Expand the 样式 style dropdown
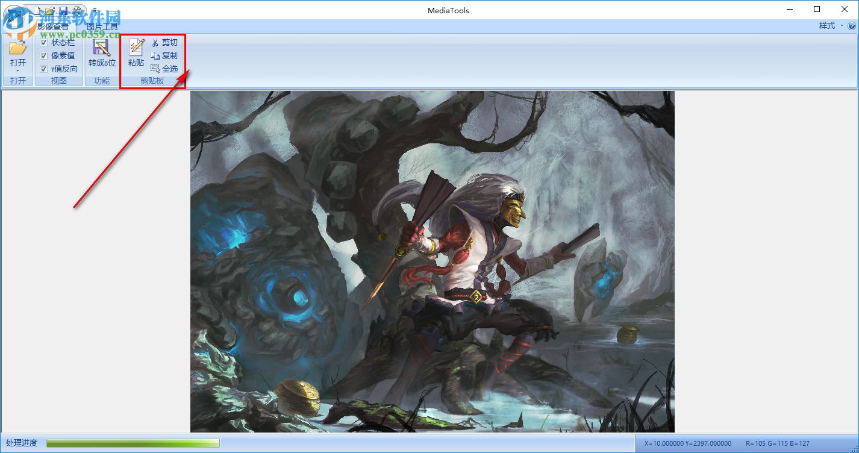 tap(831, 26)
